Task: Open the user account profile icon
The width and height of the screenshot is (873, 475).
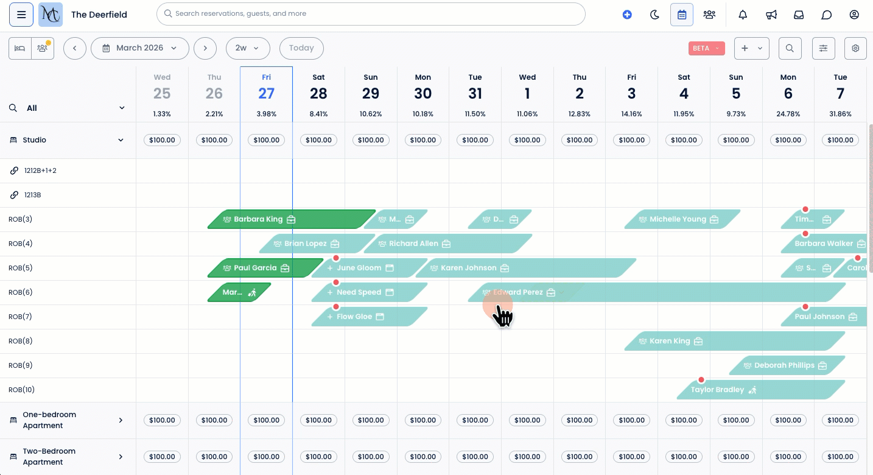Action: click(854, 15)
